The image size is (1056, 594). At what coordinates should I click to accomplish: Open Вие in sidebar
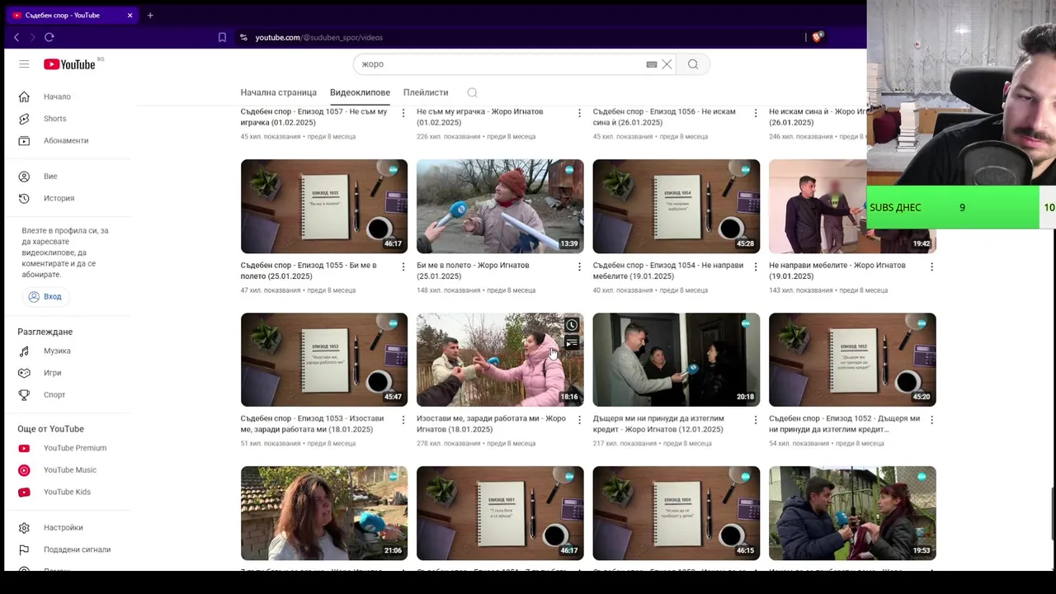50,177
